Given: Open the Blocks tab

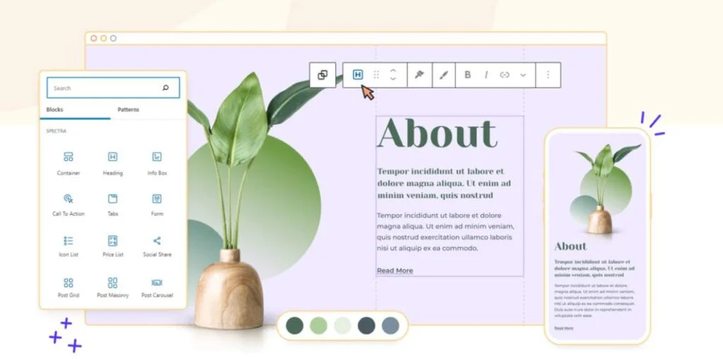Looking at the screenshot, I should point(55,110).
